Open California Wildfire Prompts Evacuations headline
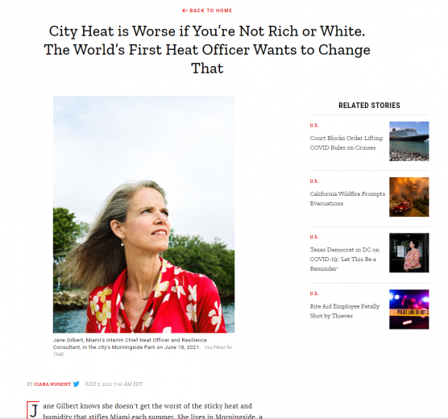The width and height of the screenshot is (448, 419). click(347, 199)
